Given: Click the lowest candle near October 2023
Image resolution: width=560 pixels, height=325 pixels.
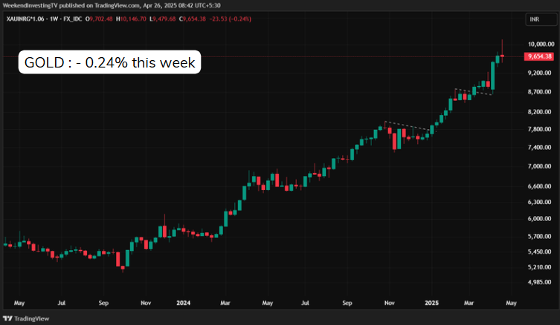Looking at the screenshot, I should 123,266.
